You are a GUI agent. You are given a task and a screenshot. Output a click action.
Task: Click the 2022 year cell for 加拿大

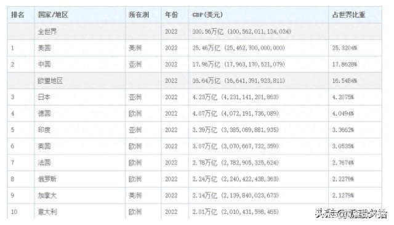171,195
